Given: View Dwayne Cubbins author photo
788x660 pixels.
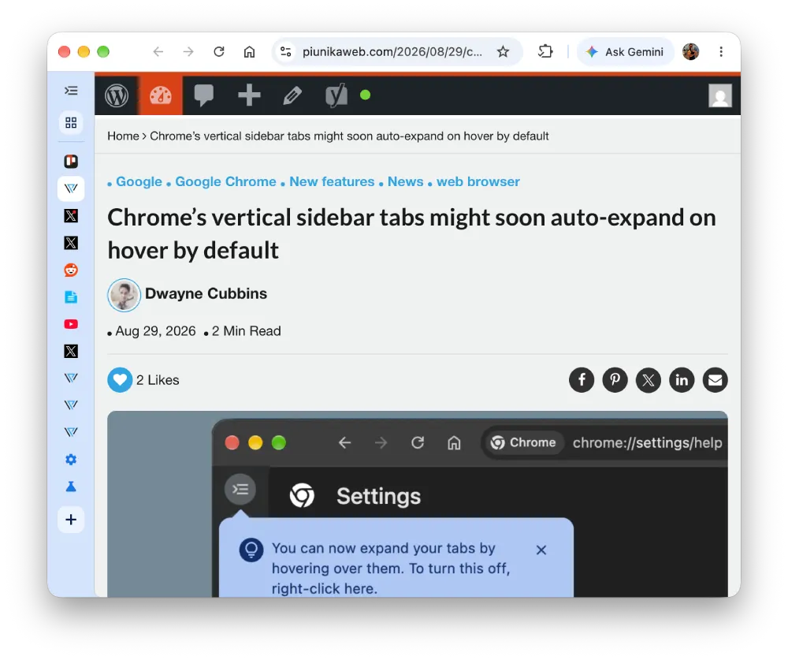Looking at the screenshot, I should tap(125, 295).
